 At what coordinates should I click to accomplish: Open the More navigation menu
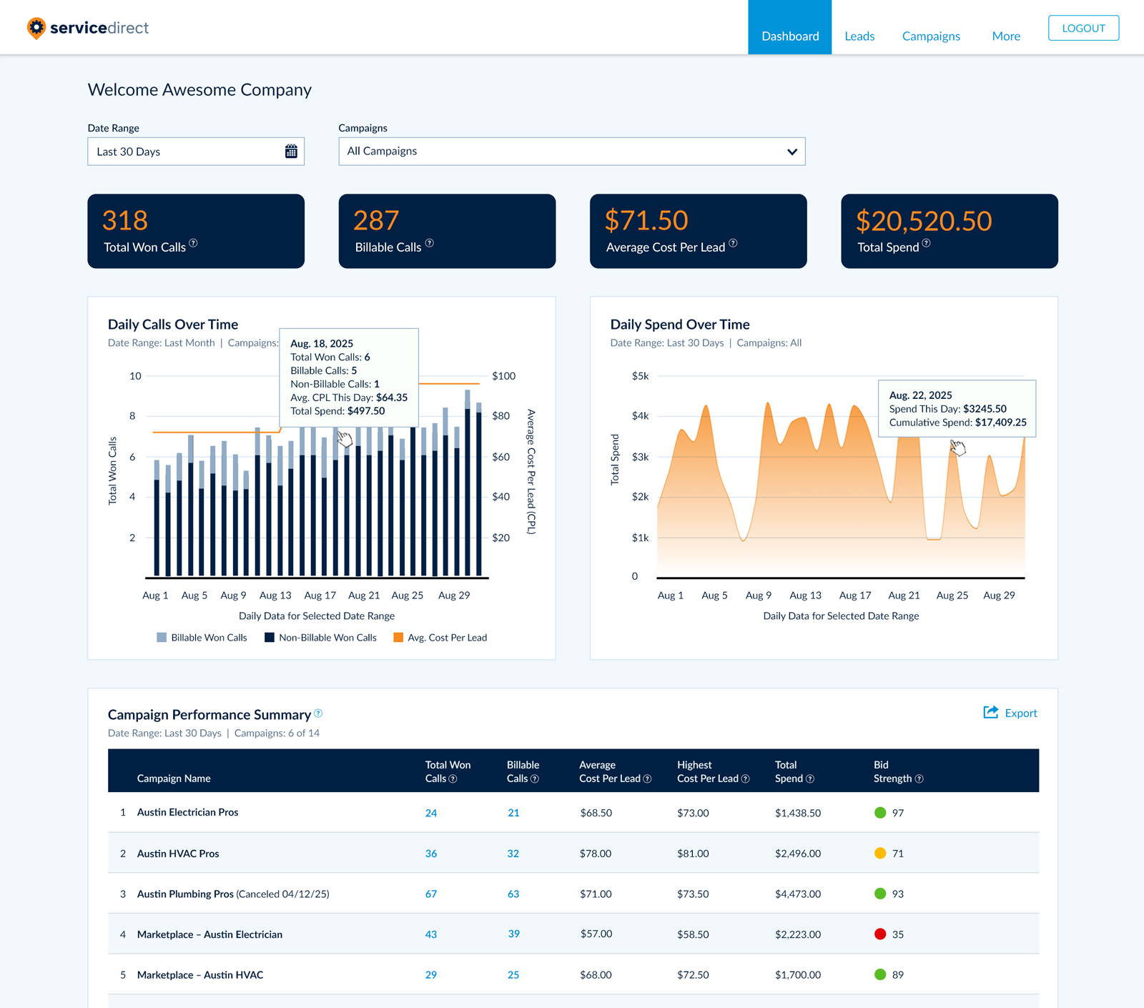[1005, 36]
